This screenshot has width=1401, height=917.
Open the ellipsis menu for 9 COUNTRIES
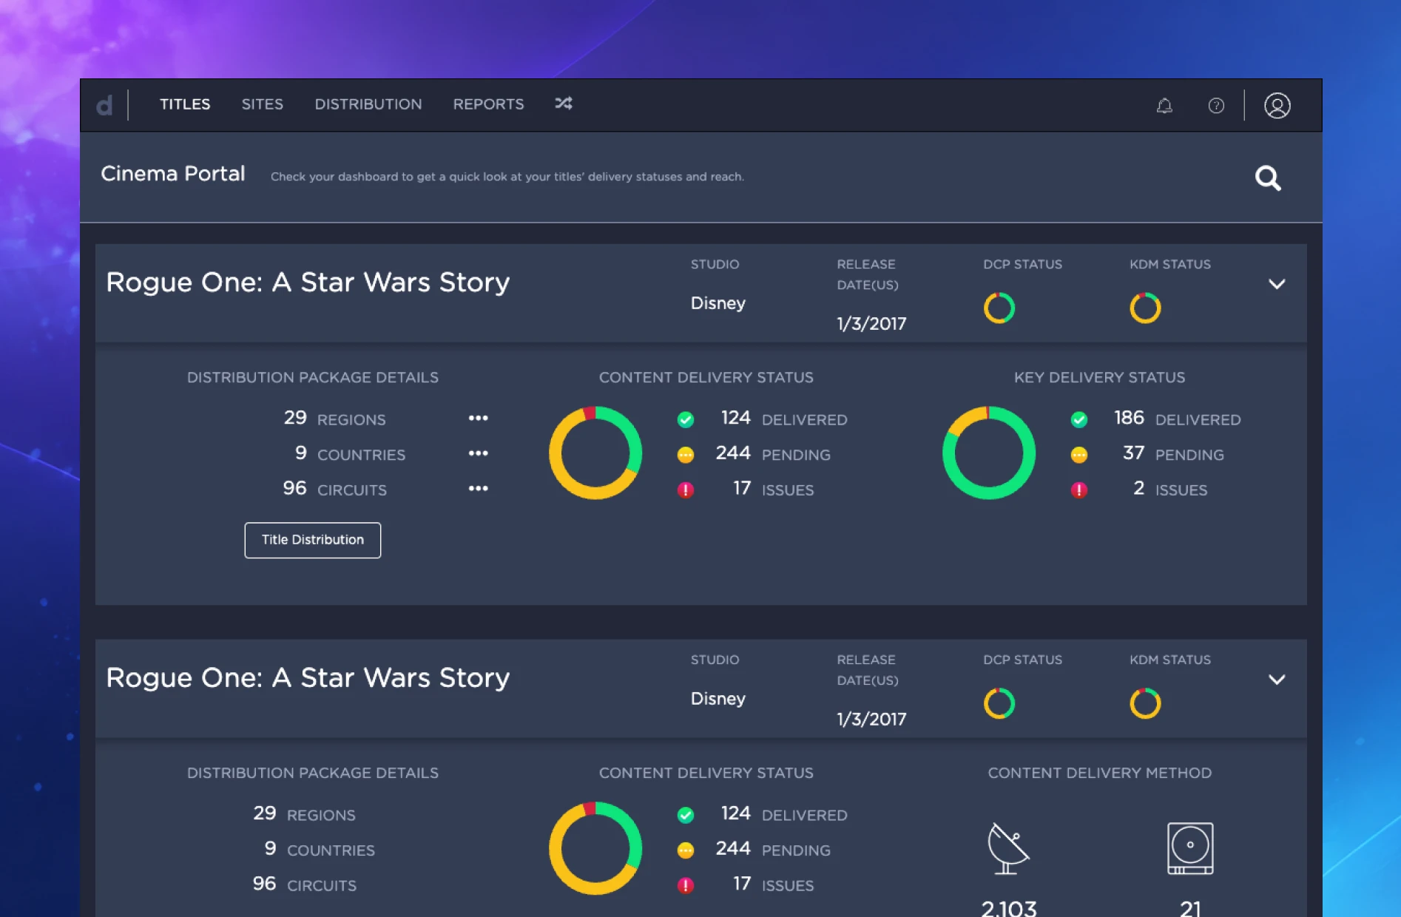click(479, 453)
